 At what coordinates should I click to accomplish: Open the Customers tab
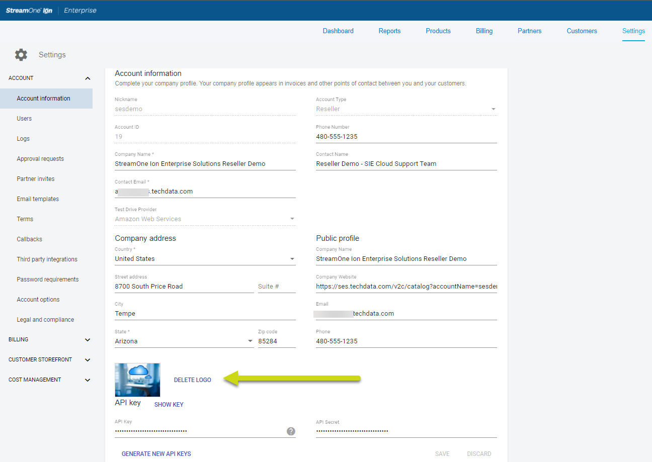click(x=582, y=31)
